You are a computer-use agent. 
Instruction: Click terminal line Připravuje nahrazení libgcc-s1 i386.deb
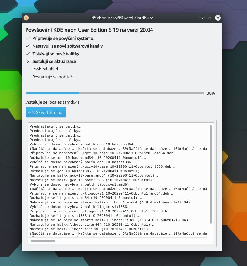coord(100,211)
